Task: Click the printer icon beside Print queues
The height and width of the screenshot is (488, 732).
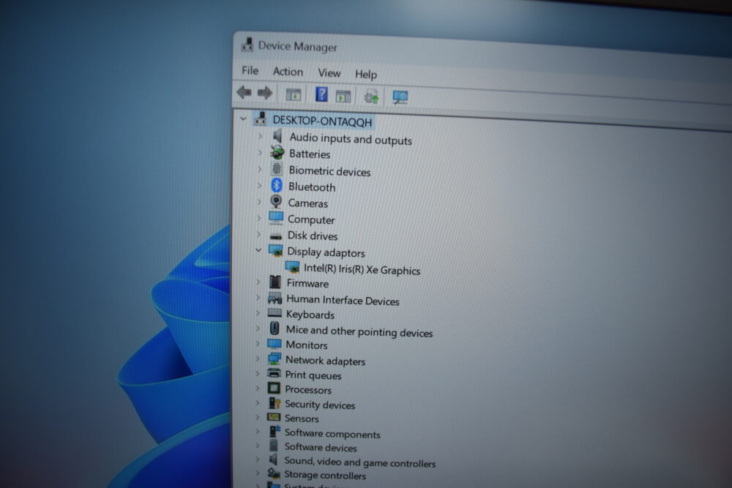Action: (x=274, y=373)
